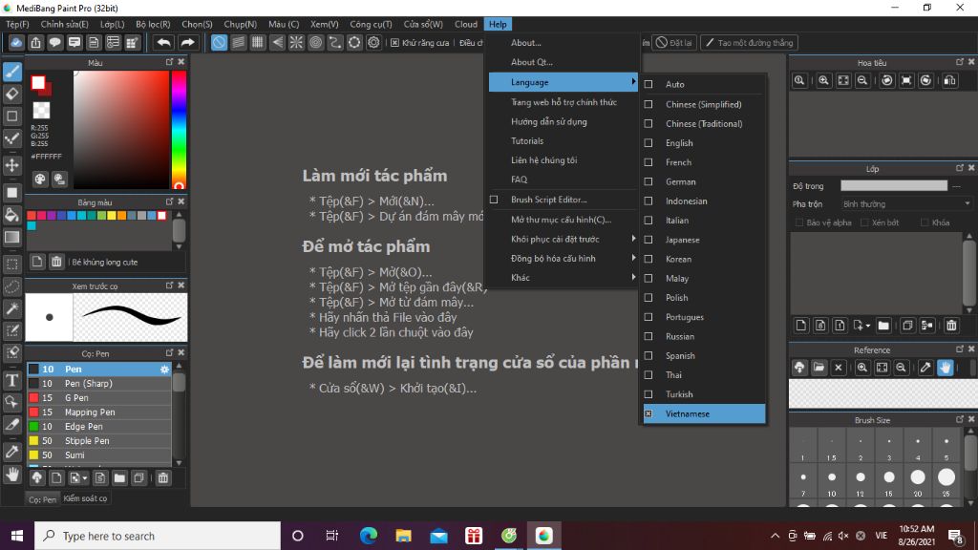This screenshot has height=550, width=978.
Task: Select the Brush tool in left toolbar
Action: pyautogui.click(x=11, y=72)
